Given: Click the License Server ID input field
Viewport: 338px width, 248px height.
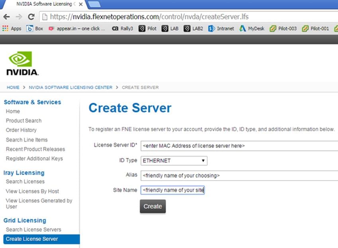Looking at the screenshot, I should click(239, 146).
